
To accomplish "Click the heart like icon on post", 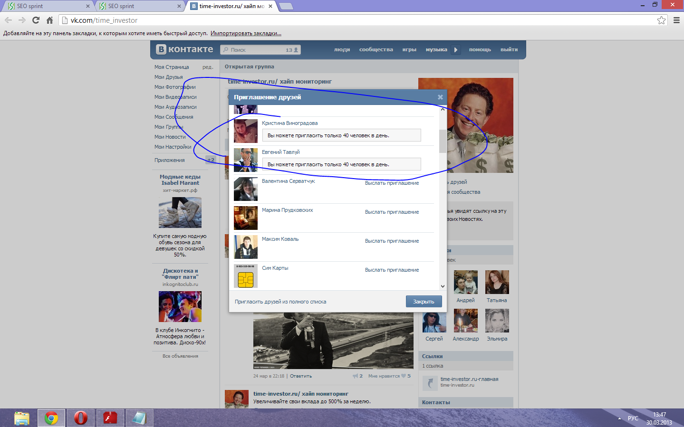I will coord(404,376).
